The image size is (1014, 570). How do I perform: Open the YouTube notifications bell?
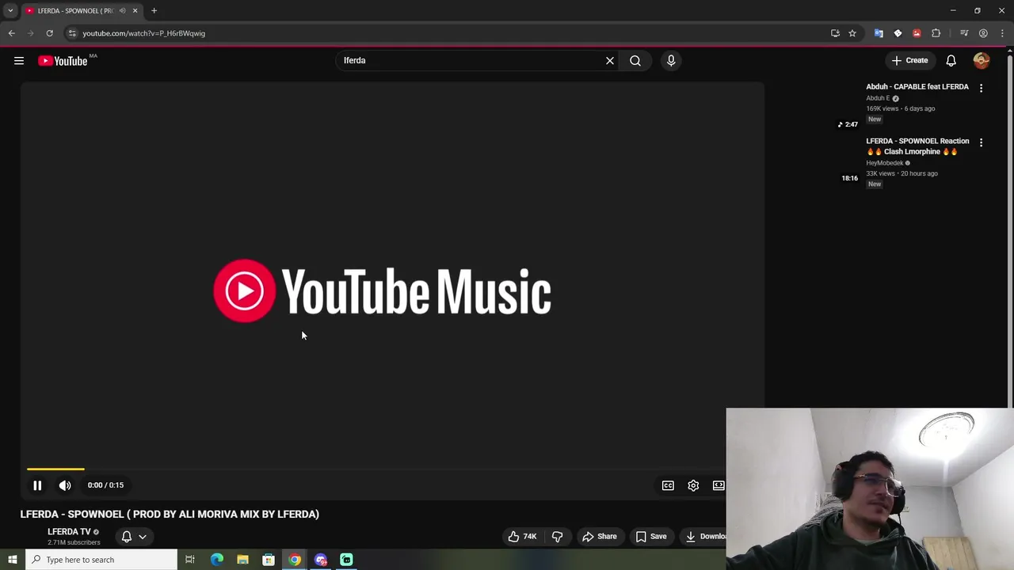tap(951, 61)
